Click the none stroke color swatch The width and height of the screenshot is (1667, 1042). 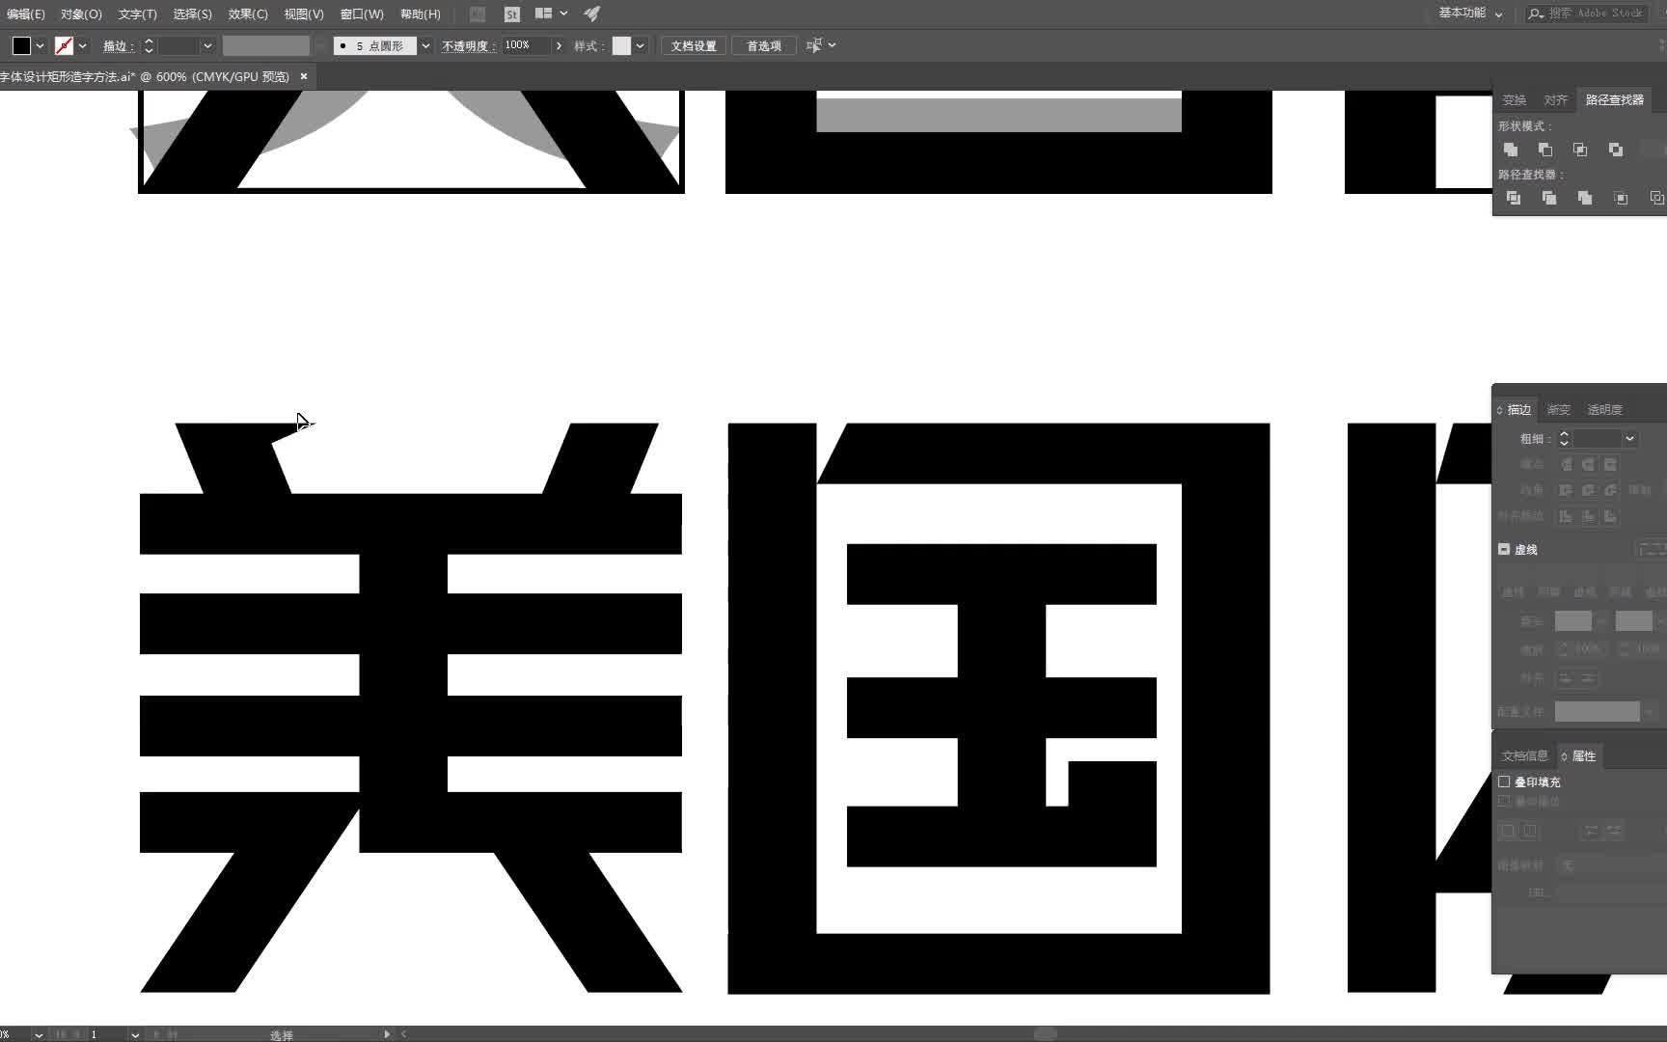tap(64, 45)
